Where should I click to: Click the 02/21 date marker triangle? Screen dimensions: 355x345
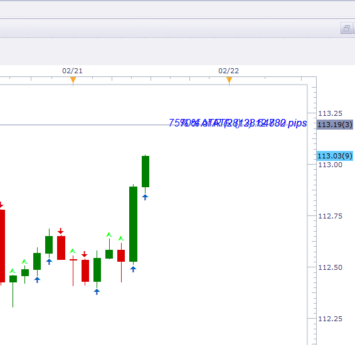coord(73,80)
